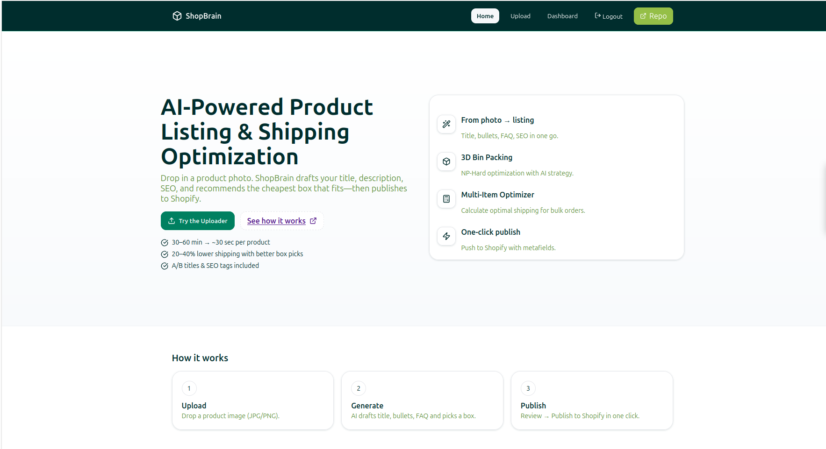This screenshot has width=826, height=449.
Task: Click text 'AI drafts title, bullets, FAQ and picks a box.'
Action: click(413, 416)
